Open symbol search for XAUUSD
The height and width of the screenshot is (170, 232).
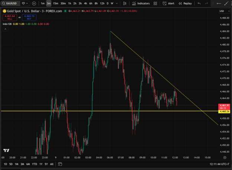coord(10,3)
